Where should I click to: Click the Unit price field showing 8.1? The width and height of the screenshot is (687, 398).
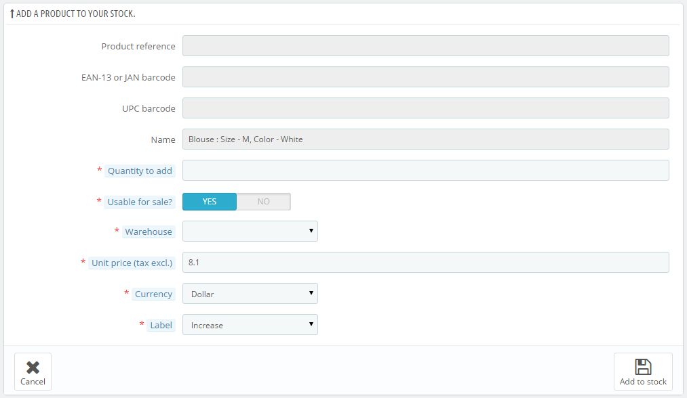[x=425, y=263]
